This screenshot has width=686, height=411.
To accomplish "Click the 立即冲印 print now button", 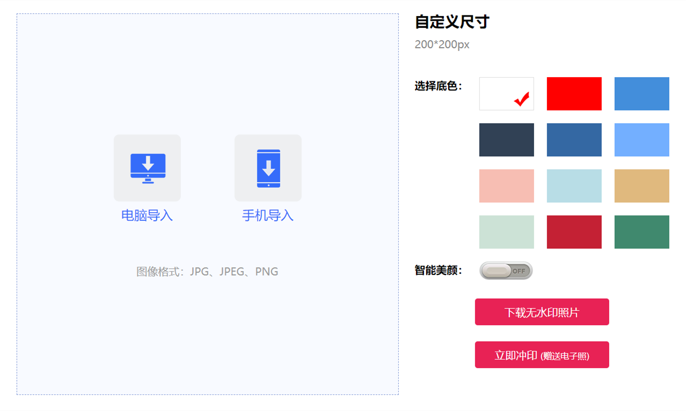I will (x=542, y=354).
